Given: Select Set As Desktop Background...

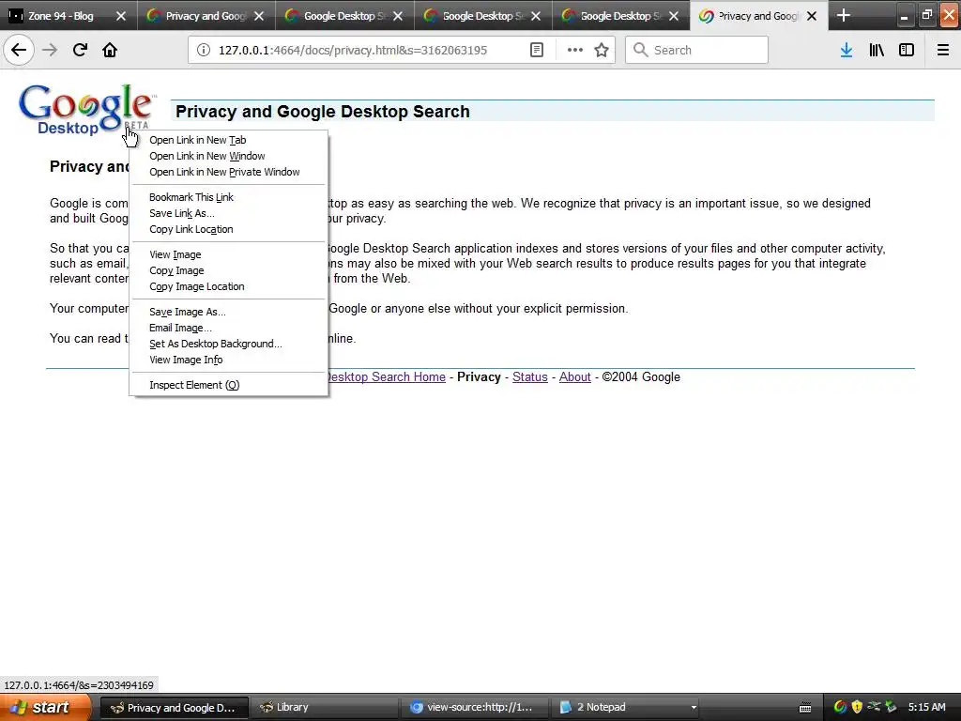Looking at the screenshot, I should click(227, 344).
